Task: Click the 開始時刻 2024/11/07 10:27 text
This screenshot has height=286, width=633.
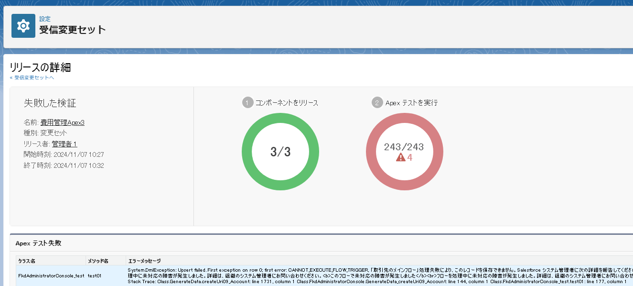Action: [64, 154]
